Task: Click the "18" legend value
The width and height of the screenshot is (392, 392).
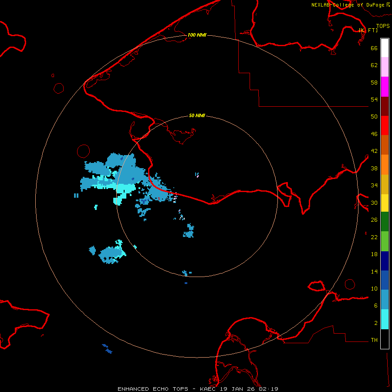Action: pyautogui.click(x=374, y=254)
